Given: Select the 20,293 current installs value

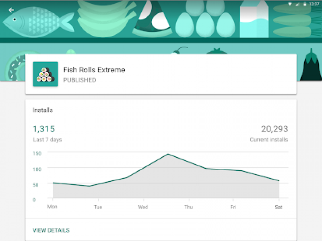Looking at the screenshot, I should pos(275,129).
